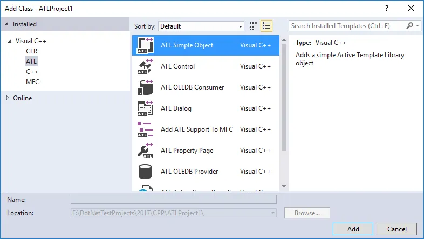The width and height of the screenshot is (424, 239).
Task: Click the search magnifier icon
Action: 409,26
